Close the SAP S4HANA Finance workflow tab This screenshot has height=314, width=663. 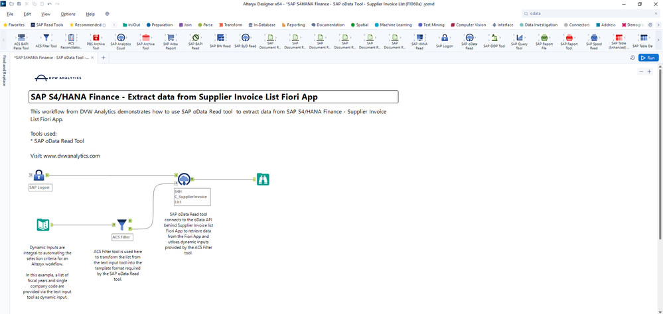coord(93,58)
